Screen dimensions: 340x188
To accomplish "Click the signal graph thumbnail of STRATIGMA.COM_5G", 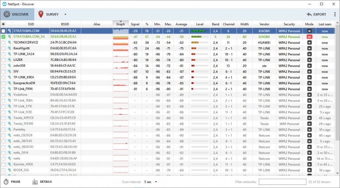I will pos(121,37).
